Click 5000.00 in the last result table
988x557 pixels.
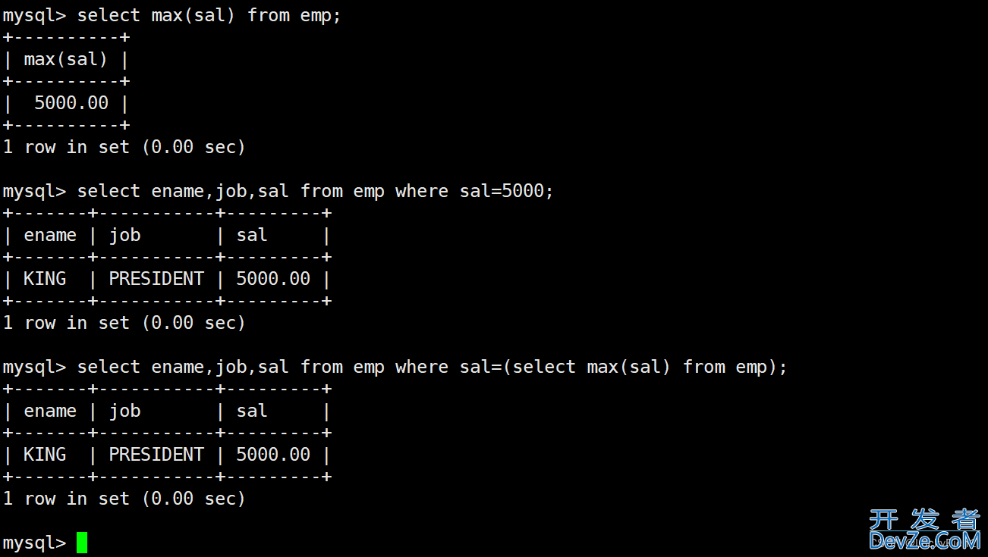(x=273, y=455)
